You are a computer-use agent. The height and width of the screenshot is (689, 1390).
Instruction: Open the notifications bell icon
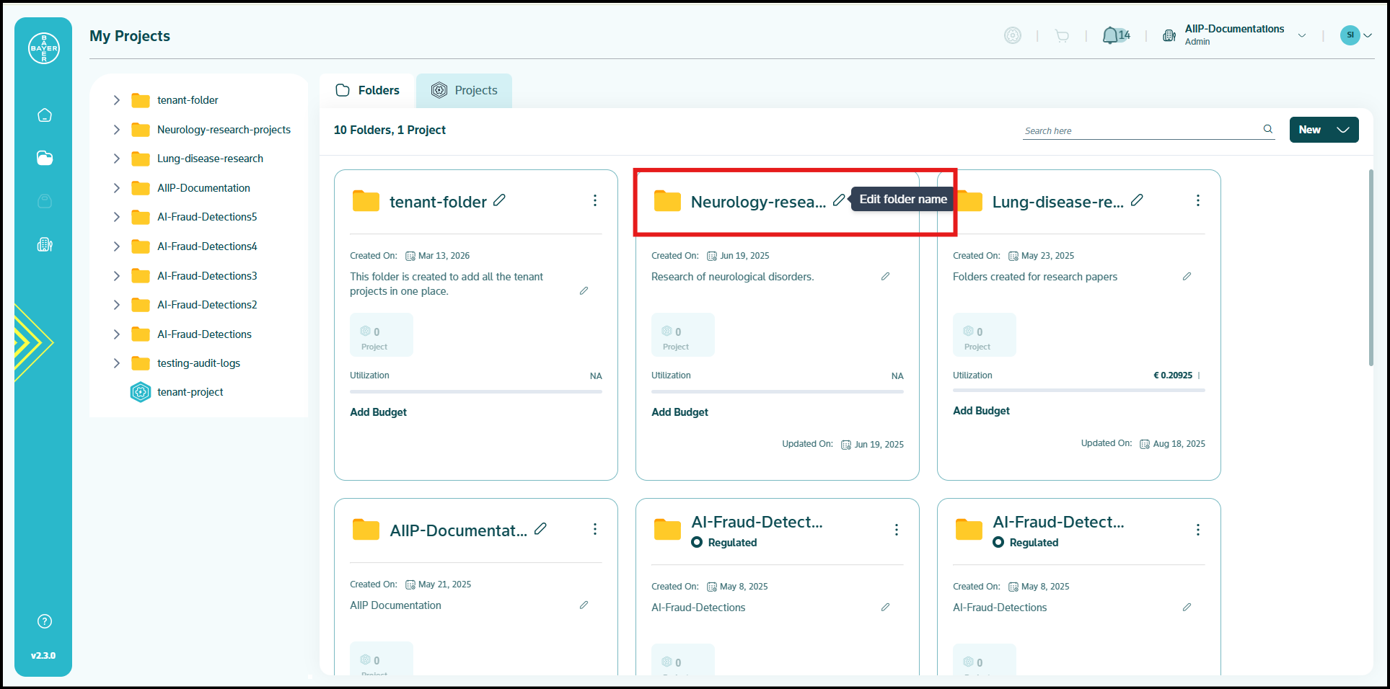(x=1110, y=35)
